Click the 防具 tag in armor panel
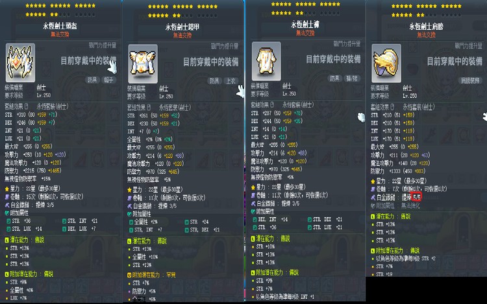This screenshot has height=304, width=487. 214,81
